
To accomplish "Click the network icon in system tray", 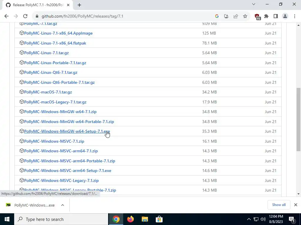I will tap(256, 219).
